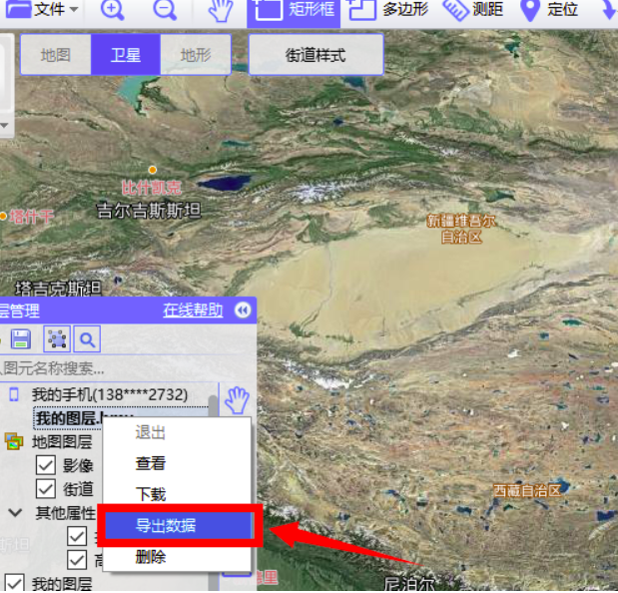The height and width of the screenshot is (593, 618).
Task: Save layers with the floppy disk icon
Action: coord(21,338)
